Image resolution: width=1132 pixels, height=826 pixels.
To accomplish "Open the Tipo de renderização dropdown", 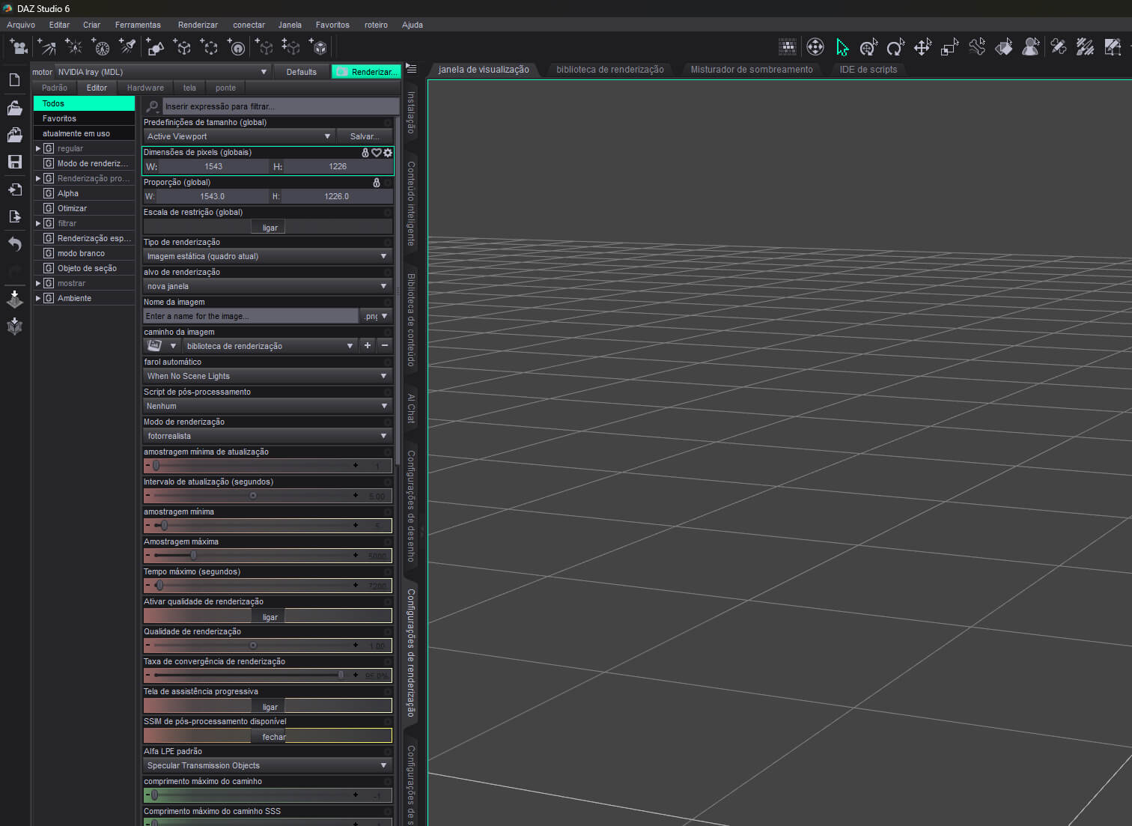I will pyautogui.click(x=268, y=256).
